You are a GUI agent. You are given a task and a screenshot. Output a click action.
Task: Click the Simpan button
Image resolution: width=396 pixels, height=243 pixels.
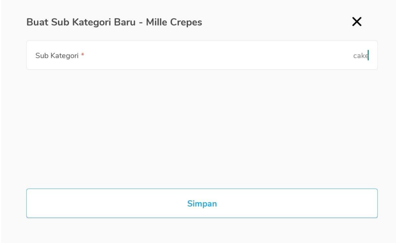pos(202,204)
